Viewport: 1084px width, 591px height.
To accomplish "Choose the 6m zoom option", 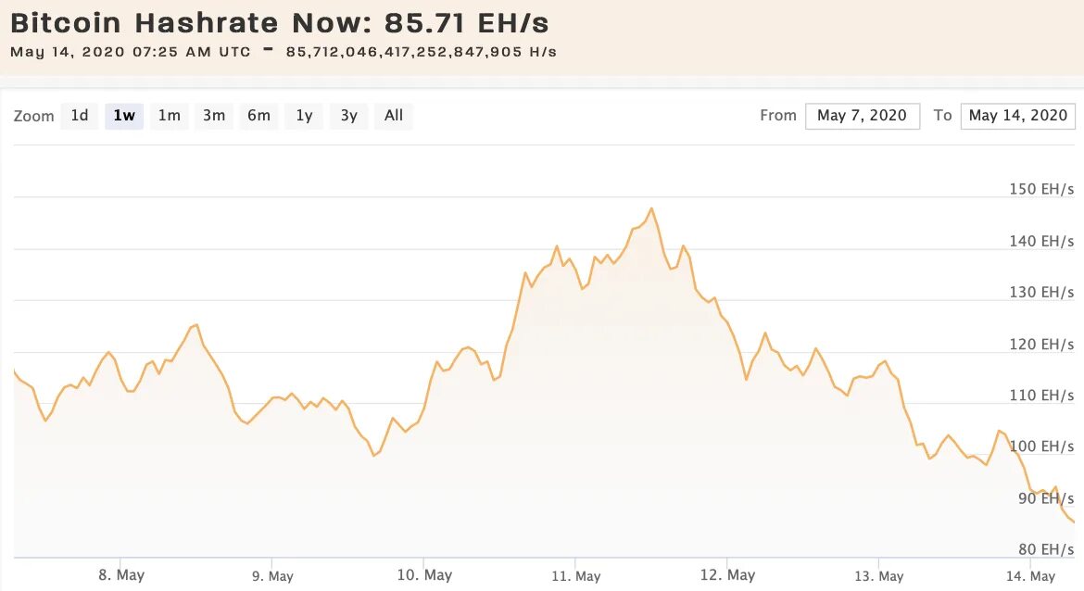I will (x=259, y=116).
